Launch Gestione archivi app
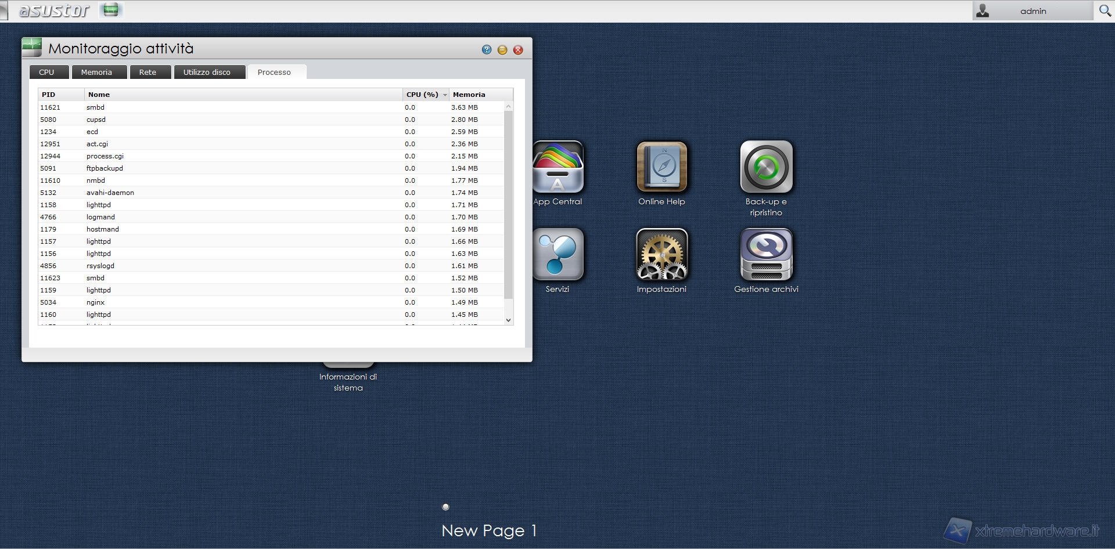The height and width of the screenshot is (549, 1115). (766, 255)
